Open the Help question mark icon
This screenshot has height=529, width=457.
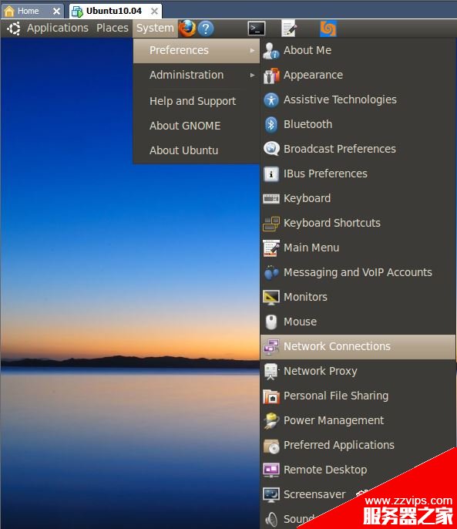206,29
